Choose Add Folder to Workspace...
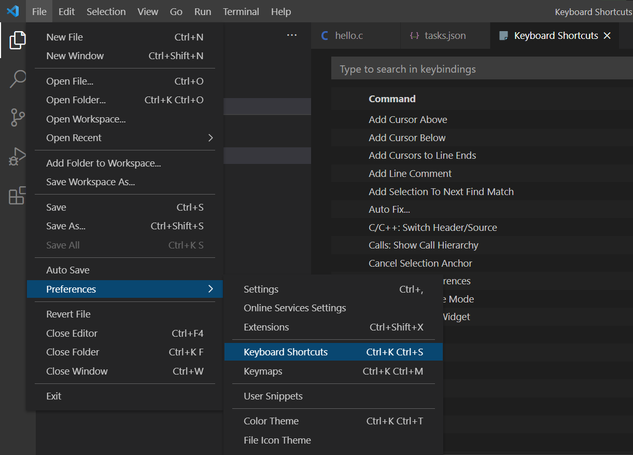Viewport: 633px width, 455px height. click(x=124, y=163)
